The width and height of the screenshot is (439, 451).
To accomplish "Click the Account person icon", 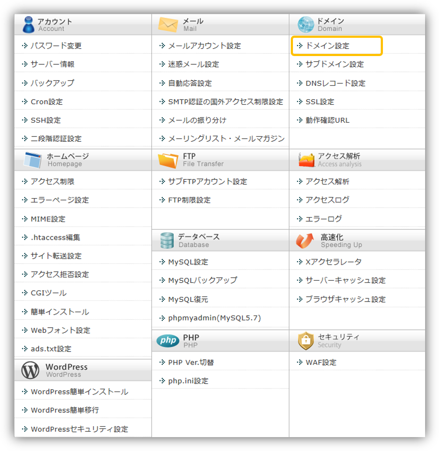I will pyautogui.click(x=29, y=24).
